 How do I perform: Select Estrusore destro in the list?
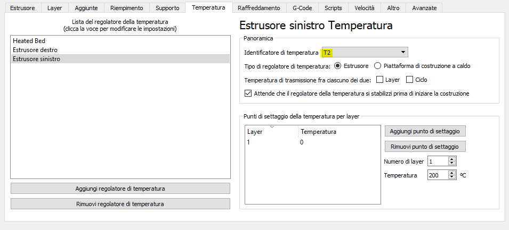click(35, 49)
